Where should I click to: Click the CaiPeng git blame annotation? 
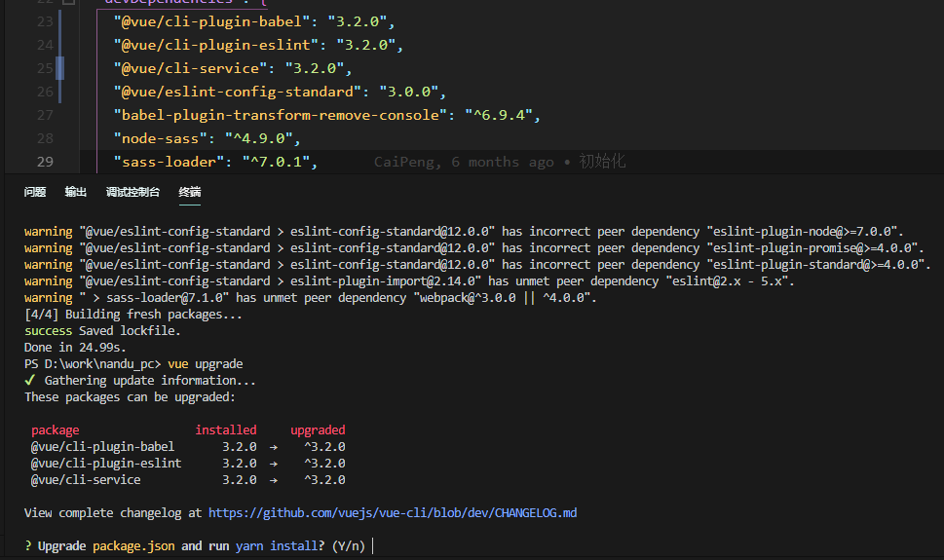pyautogui.click(x=500, y=162)
